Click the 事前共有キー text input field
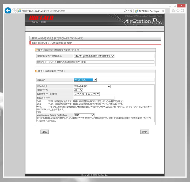The height and width of the screenshot is (182, 190). click(94, 98)
